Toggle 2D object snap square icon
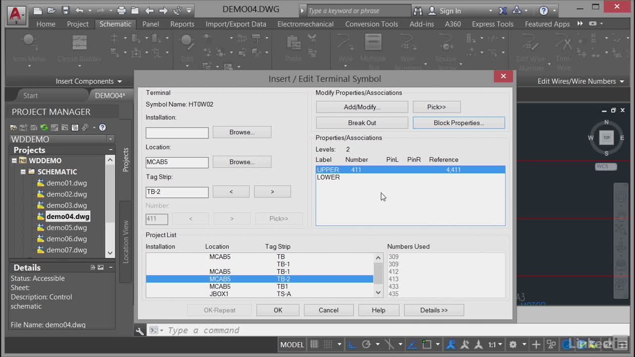The height and width of the screenshot is (357, 635). (x=427, y=344)
